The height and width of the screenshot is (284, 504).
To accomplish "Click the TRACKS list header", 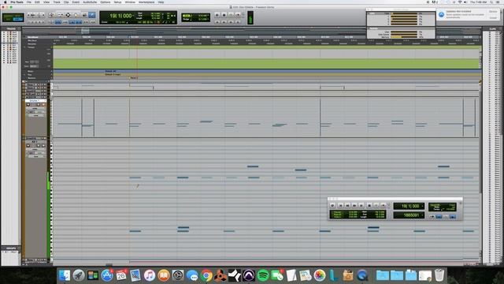I will coord(10,28).
